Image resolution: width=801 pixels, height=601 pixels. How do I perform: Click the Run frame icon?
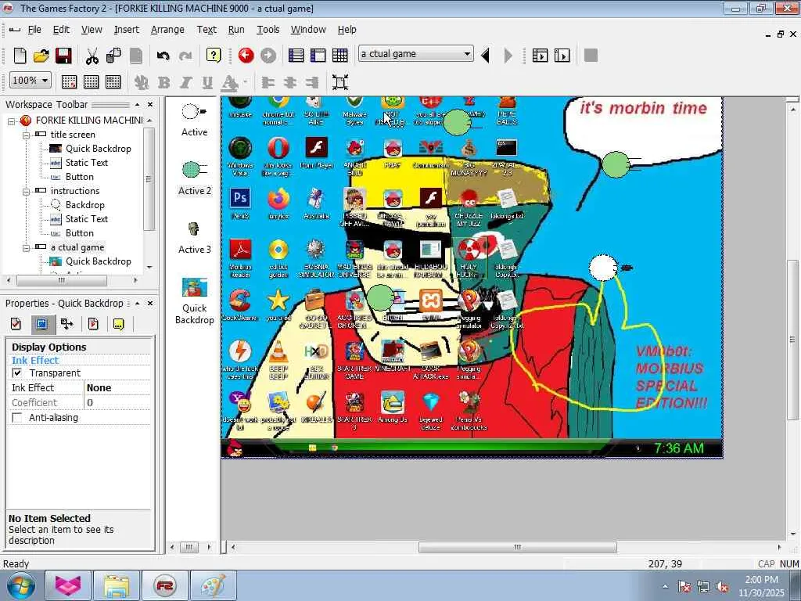point(562,56)
